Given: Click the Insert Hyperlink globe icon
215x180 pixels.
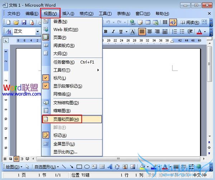Looking at the screenshot, I should (x=133, y=22).
